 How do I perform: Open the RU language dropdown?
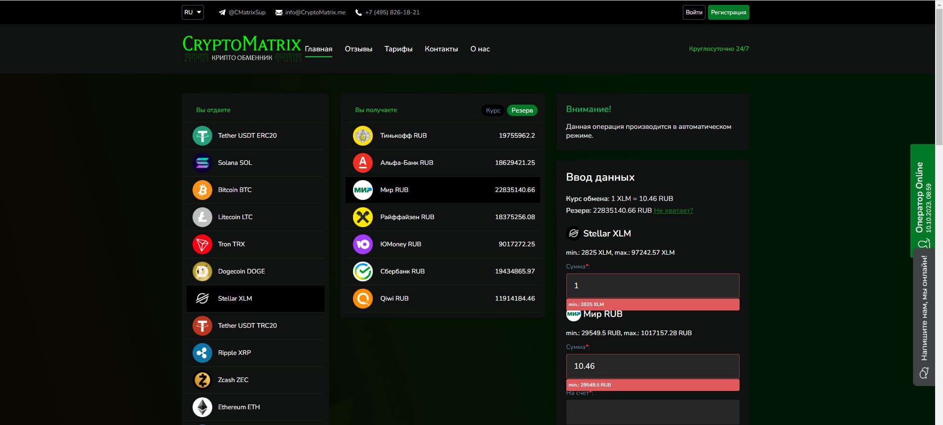(x=193, y=12)
